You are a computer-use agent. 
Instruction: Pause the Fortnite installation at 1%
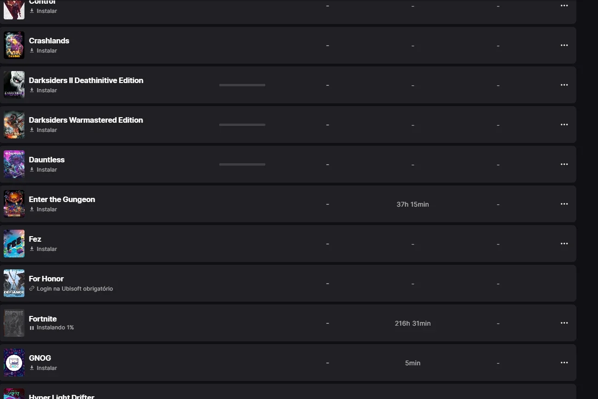32,328
